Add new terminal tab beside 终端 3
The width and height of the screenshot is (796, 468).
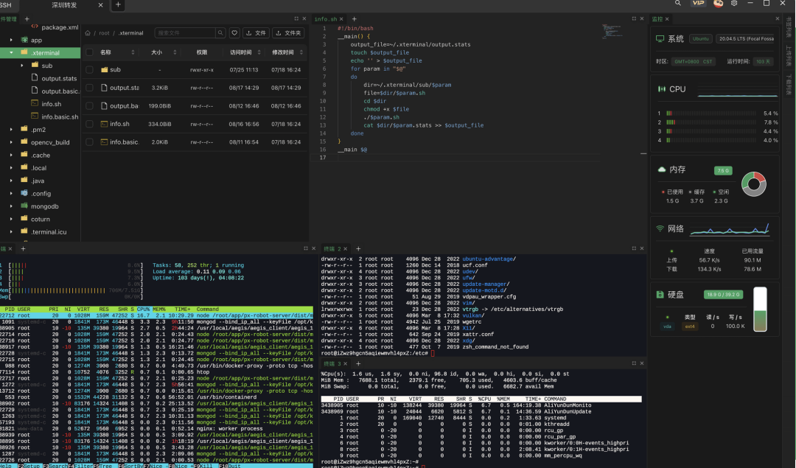pos(358,364)
